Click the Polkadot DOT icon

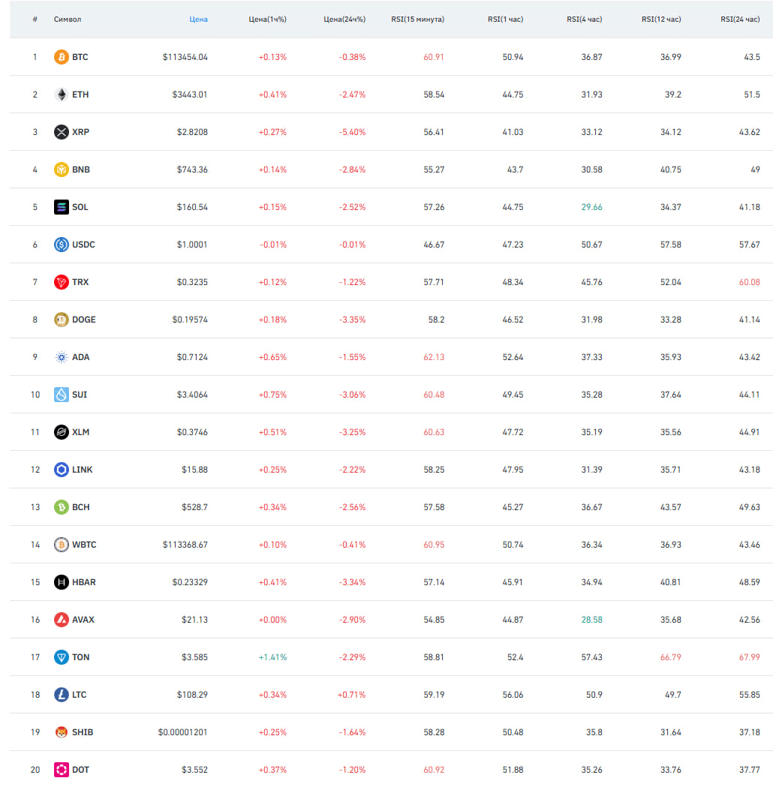[x=62, y=770]
